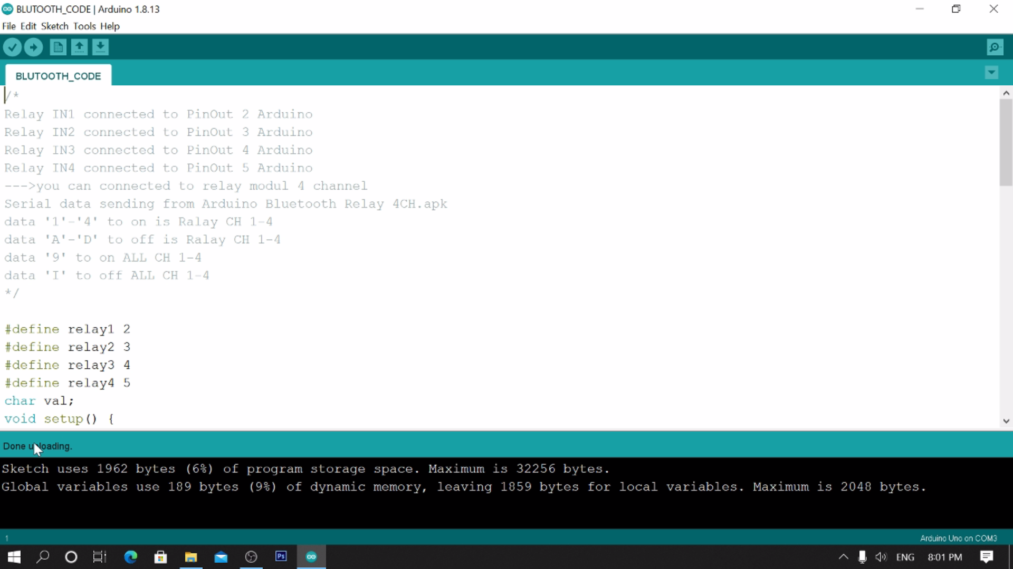This screenshot has width=1013, height=569.
Task: Click the Arduino IDE taskbar icon
Action: [311, 557]
